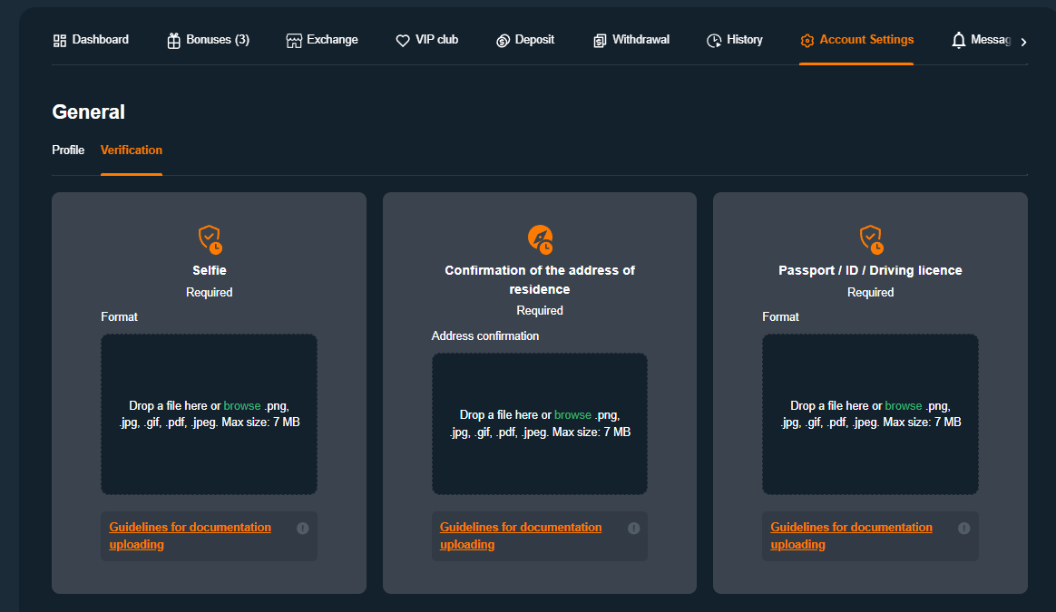Click info icon in Selfie guidelines box

pos(303,529)
